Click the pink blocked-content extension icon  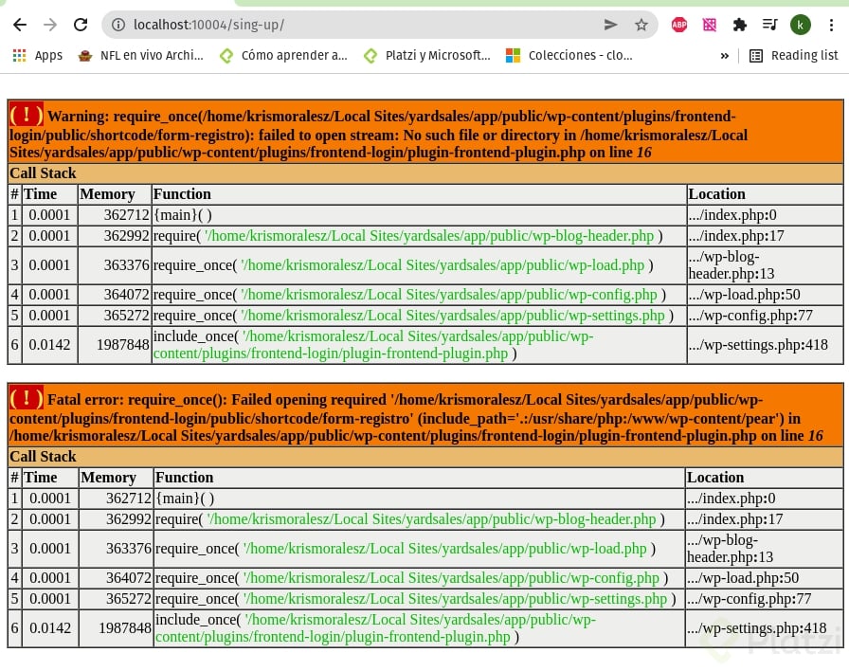[x=710, y=26]
